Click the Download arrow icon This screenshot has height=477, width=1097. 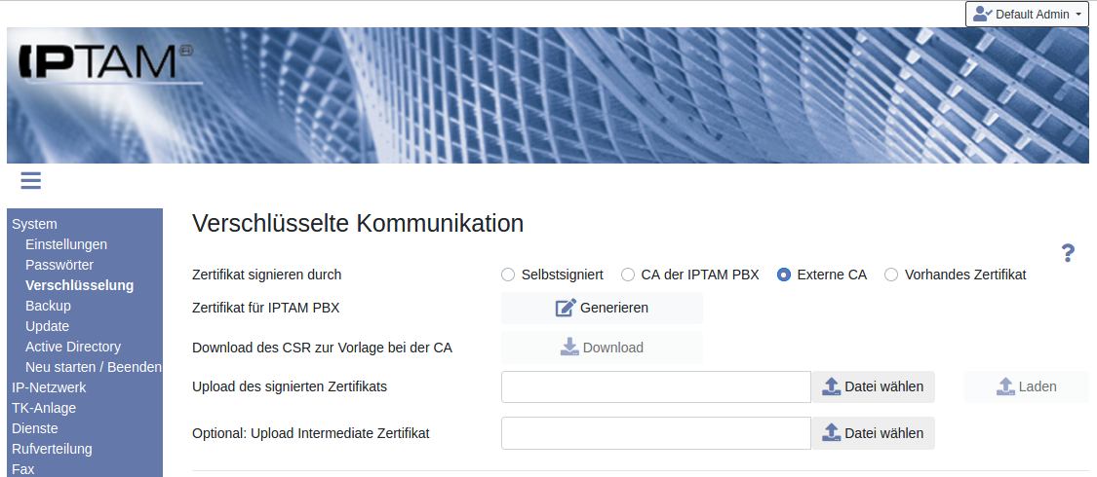[x=569, y=348]
